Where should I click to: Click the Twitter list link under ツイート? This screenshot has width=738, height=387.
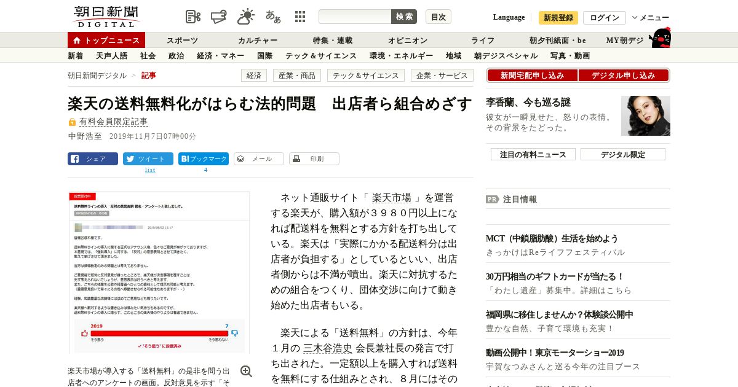pyautogui.click(x=150, y=170)
